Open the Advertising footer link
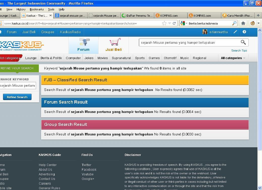 47,174
